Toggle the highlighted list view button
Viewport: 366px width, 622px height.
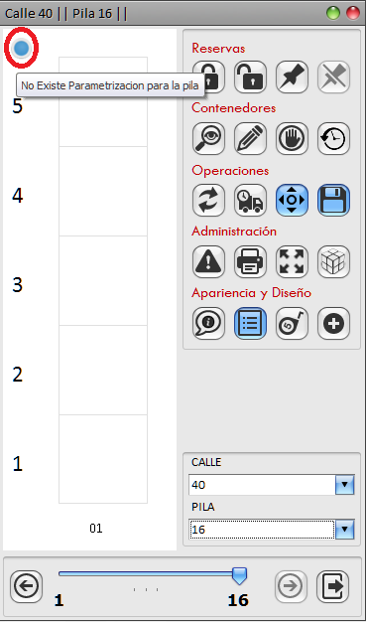coord(250,323)
